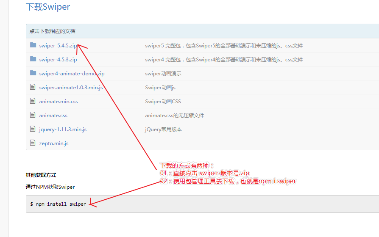379x237 pixels.
Task: Click the Swiper动画js description
Action: pos(160,88)
